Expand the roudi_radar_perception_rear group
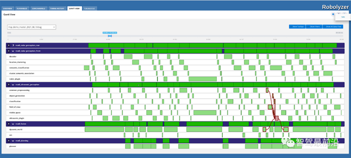The height and width of the screenshot is (158, 351). coord(13,45)
